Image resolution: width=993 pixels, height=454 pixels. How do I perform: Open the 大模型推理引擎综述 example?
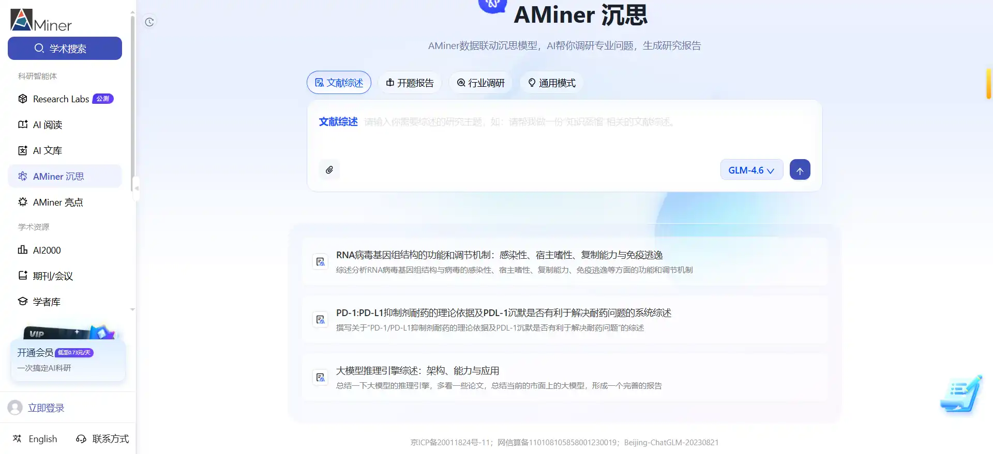coord(565,377)
